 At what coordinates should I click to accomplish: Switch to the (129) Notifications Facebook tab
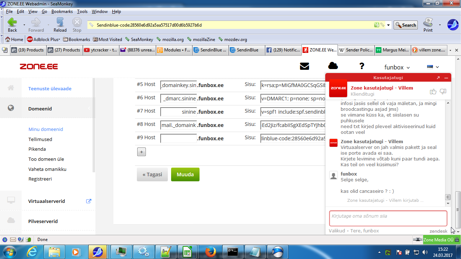point(283,50)
